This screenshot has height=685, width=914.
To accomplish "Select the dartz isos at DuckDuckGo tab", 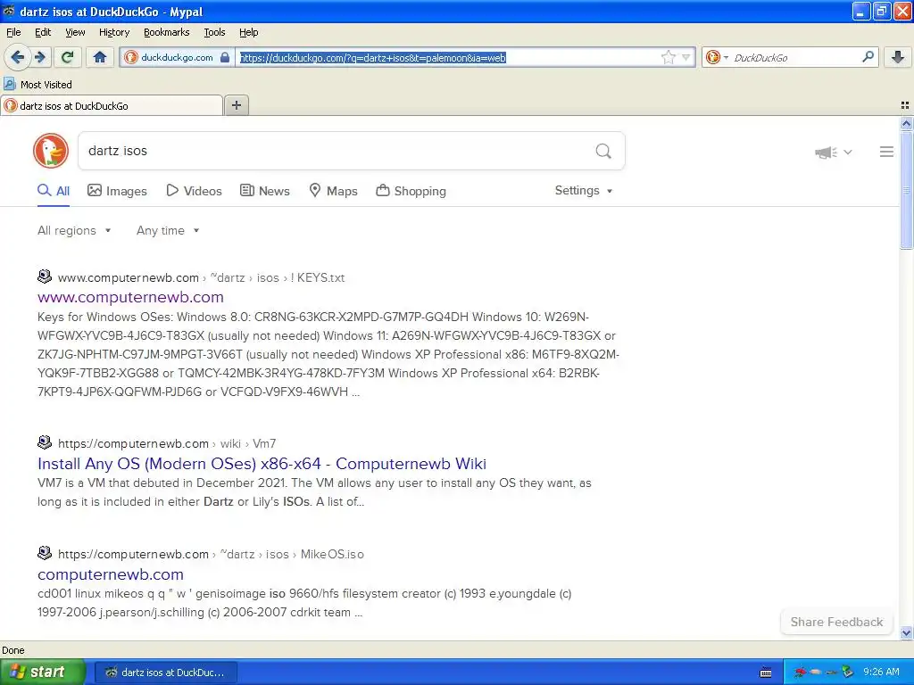I will [112, 106].
